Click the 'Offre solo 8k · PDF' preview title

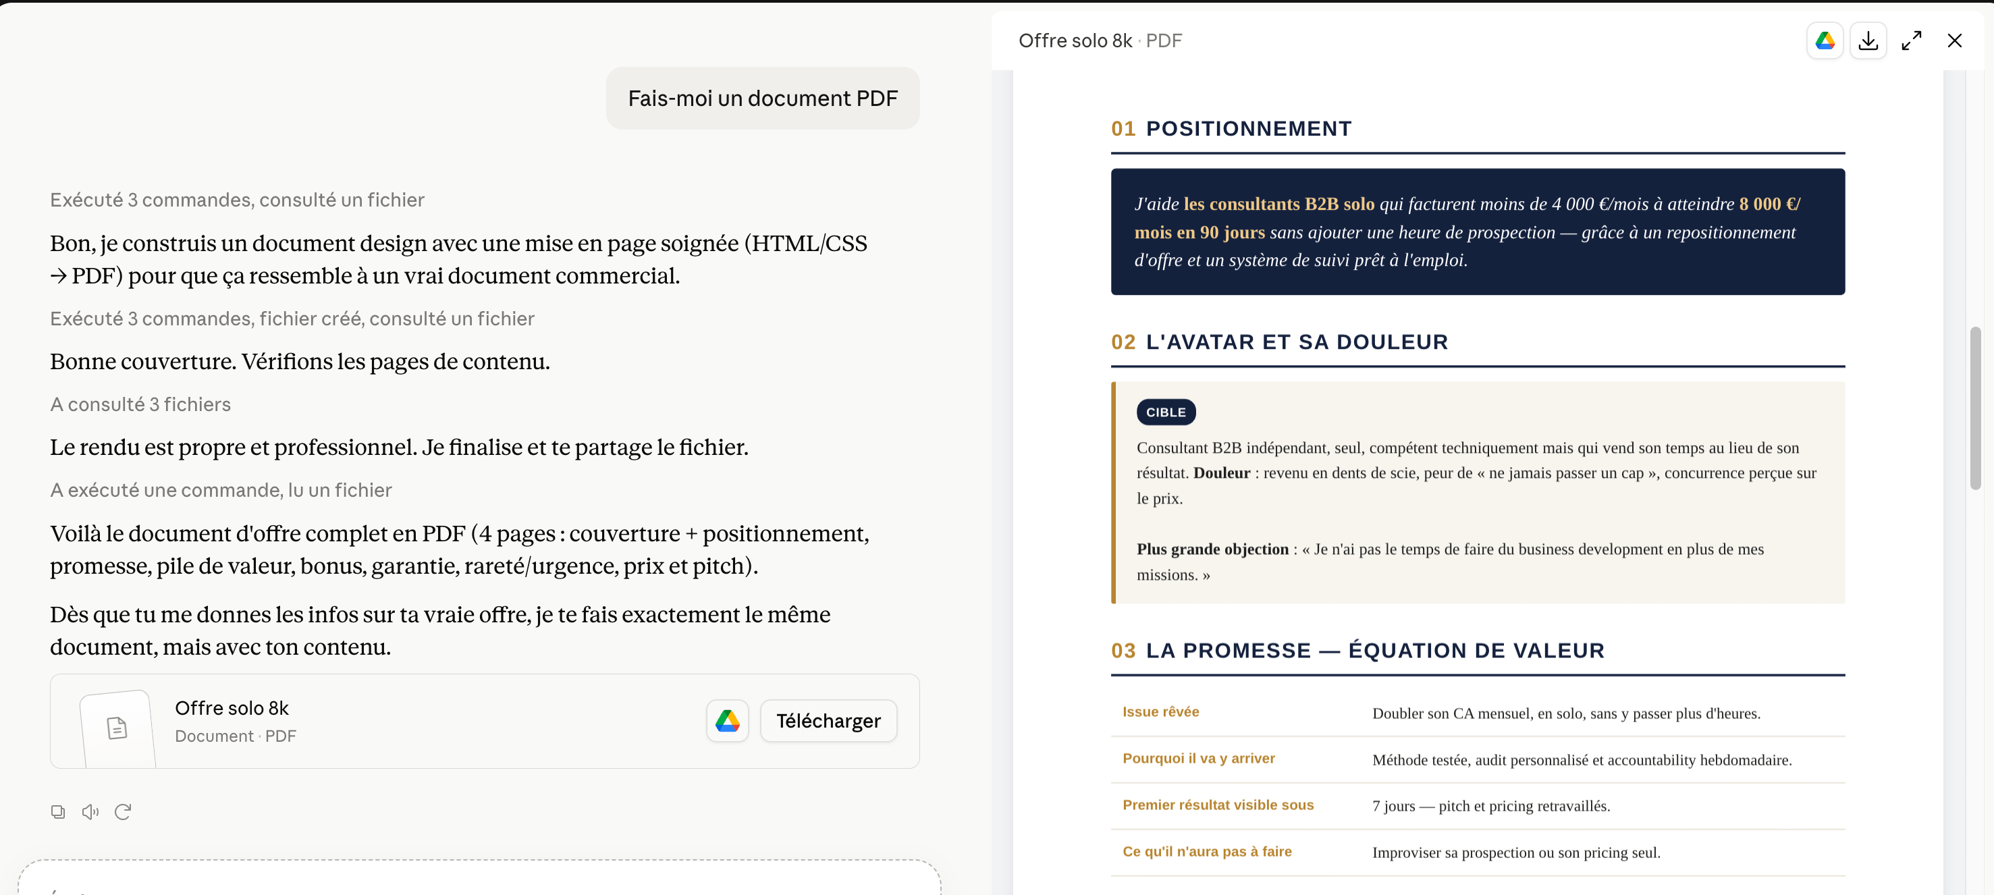pyautogui.click(x=1100, y=40)
